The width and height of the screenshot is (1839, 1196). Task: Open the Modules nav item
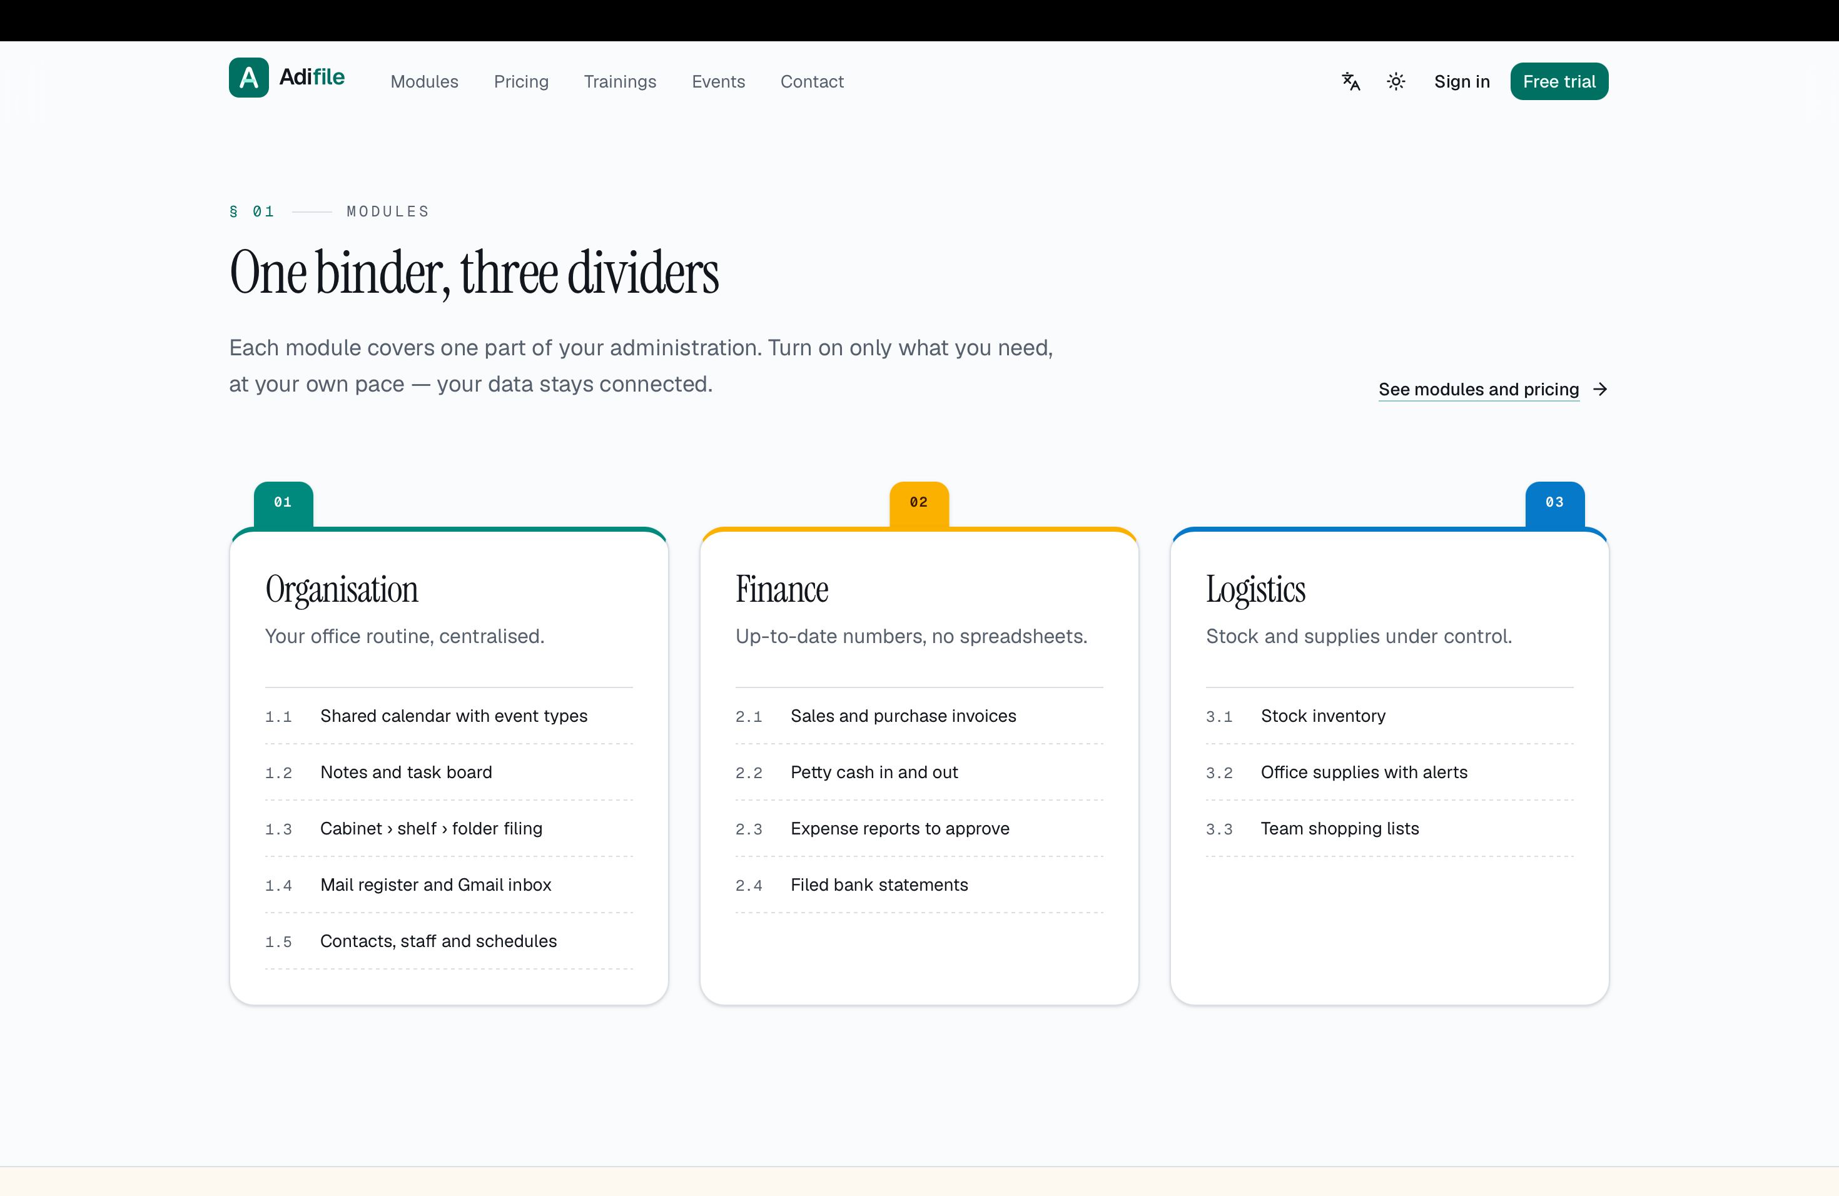point(424,81)
